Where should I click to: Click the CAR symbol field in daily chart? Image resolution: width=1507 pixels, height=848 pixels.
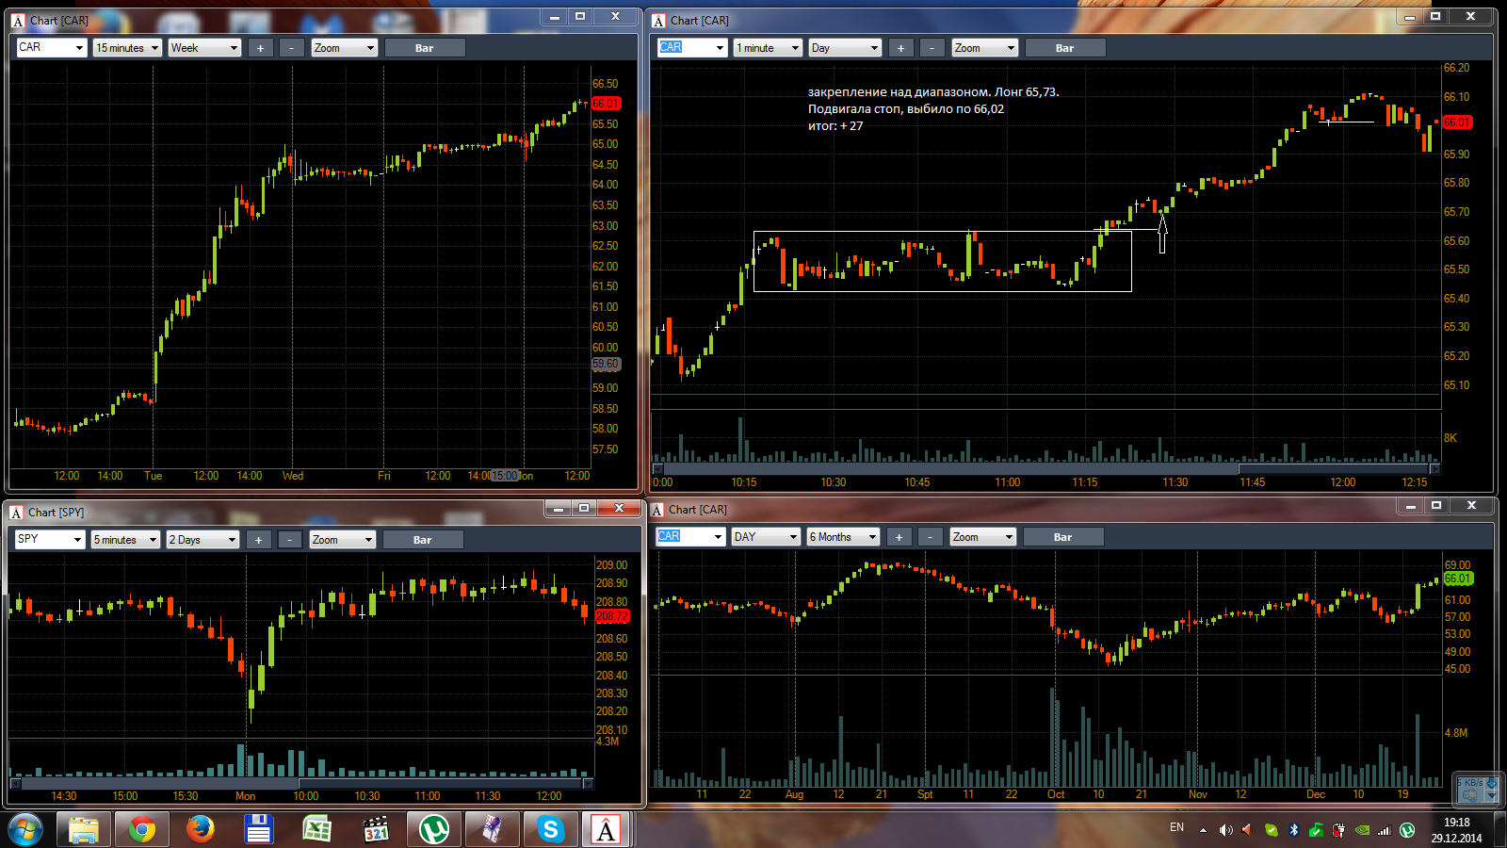pyautogui.click(x=690, y=537)
